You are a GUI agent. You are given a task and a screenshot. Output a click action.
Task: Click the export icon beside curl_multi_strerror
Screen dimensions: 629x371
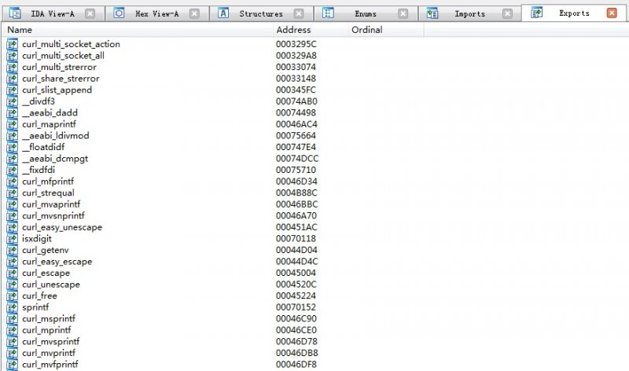[13, 67]
